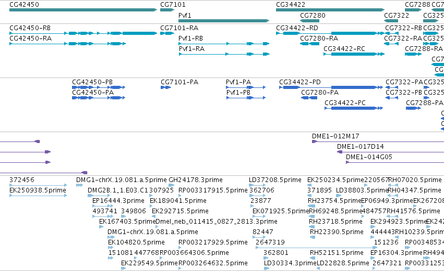
Task: Click EST label RP003664306.5prime
Action: (x=194, y=253)
